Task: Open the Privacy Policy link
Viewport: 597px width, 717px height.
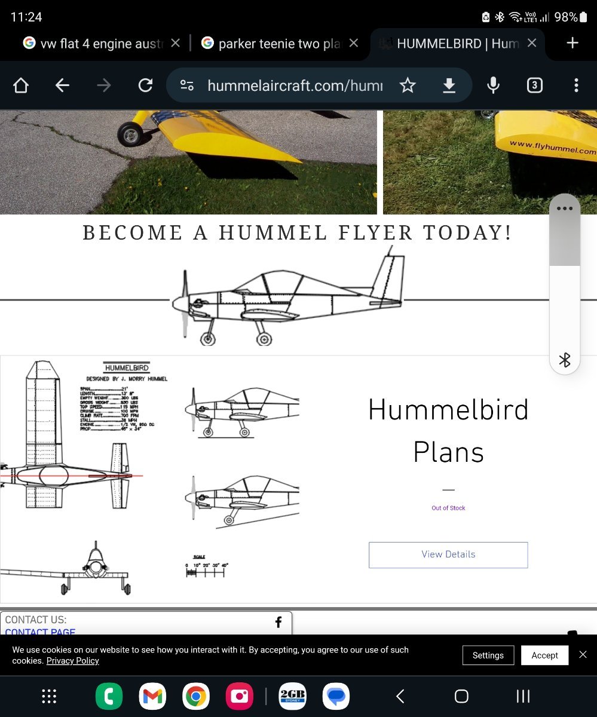Action: tap(72, 661)
